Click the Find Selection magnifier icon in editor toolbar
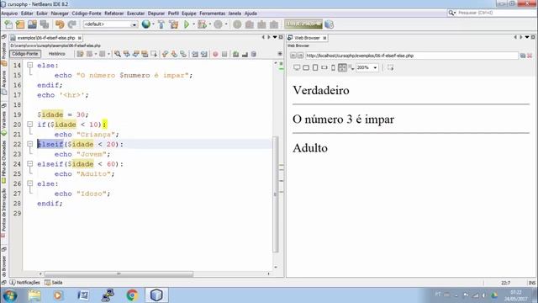This screenshot has width=538, height=303. click(x=118, y=54)
